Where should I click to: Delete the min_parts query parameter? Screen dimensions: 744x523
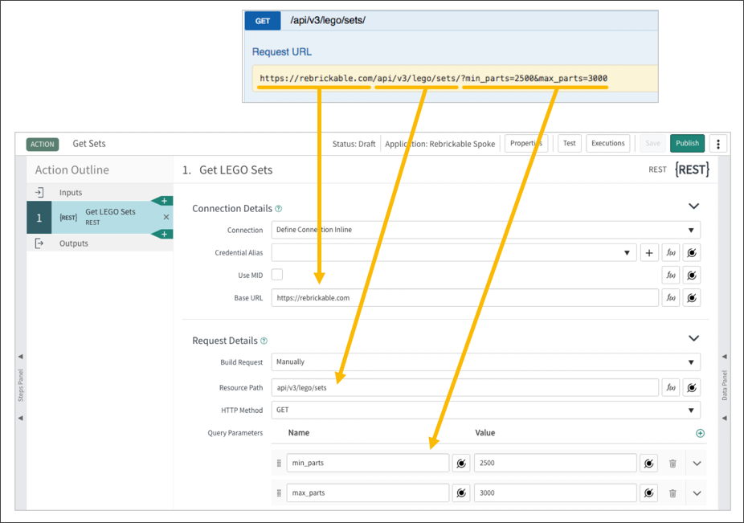673,463
